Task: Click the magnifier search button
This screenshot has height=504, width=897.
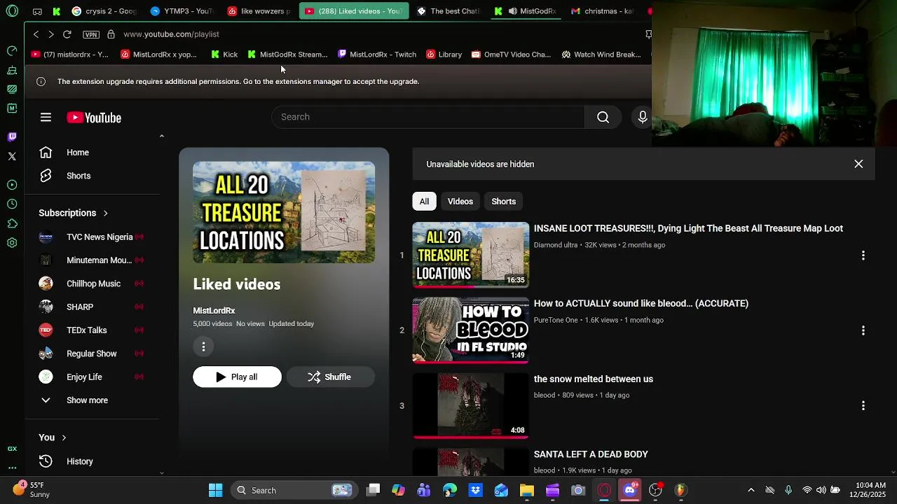Action: 603,117
